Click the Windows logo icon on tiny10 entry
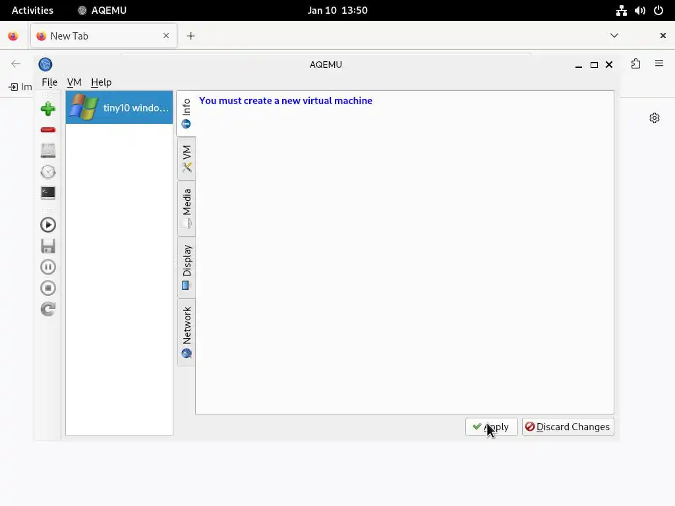The height and width of the screenshot is (506, 675). (84, 107)
